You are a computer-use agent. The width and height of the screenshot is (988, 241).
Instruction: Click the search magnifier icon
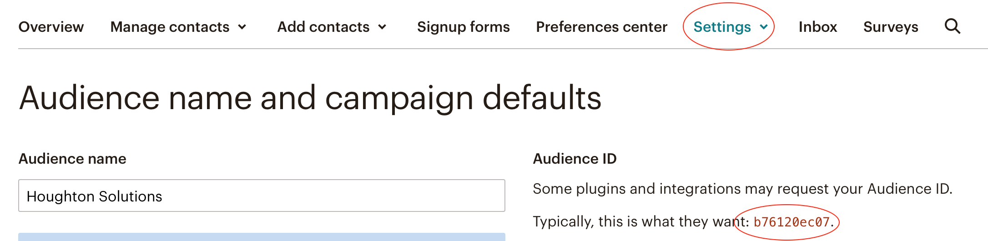(x=952, y=26)
